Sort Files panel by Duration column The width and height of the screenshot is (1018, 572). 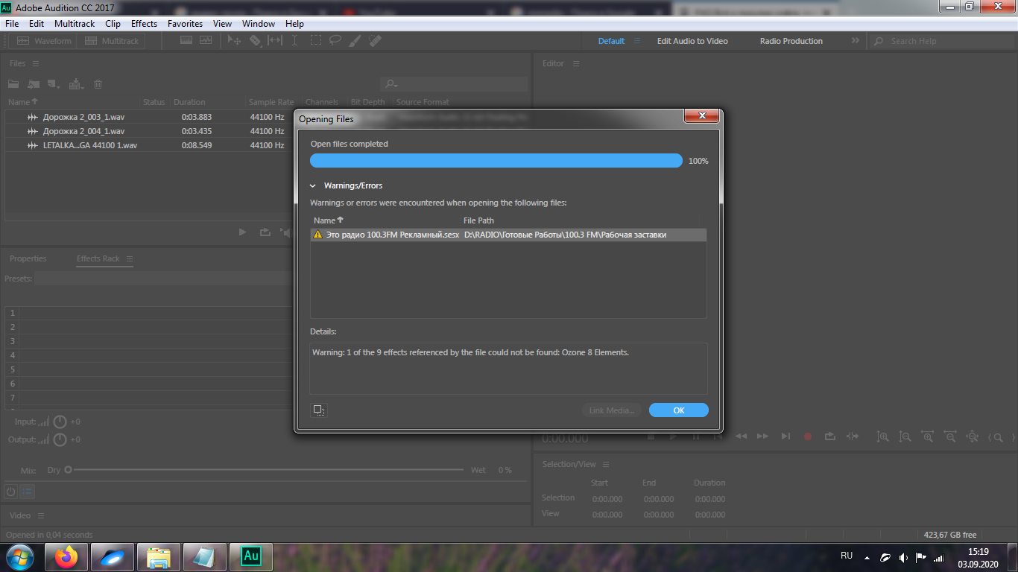(189, 103)
